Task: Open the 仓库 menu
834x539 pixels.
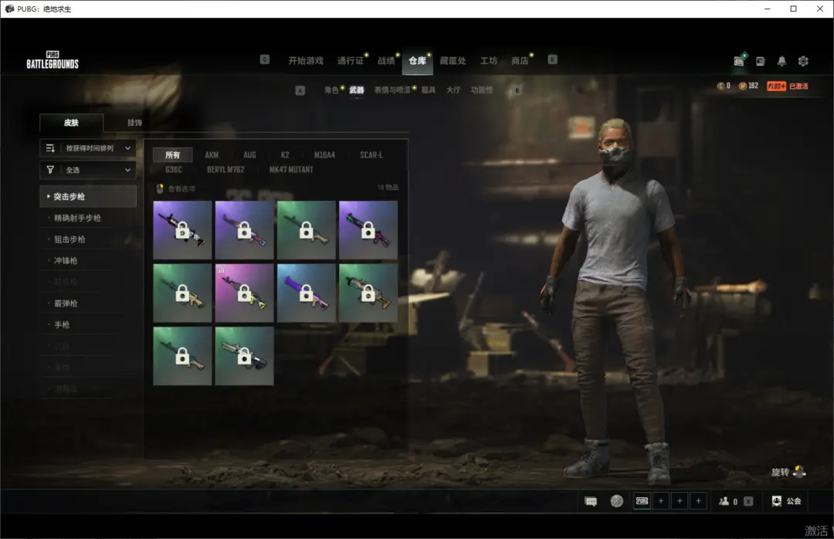Action: (418, 61)
